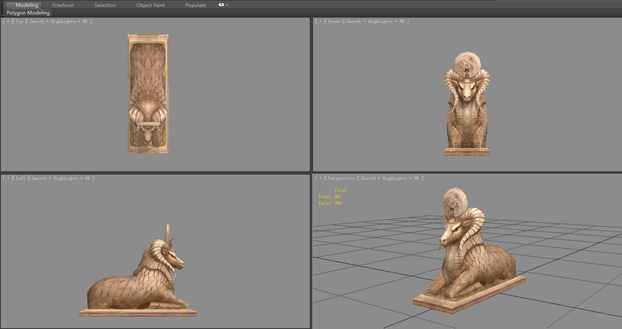Open the Top viewport [+] general menu

point(8,22)
